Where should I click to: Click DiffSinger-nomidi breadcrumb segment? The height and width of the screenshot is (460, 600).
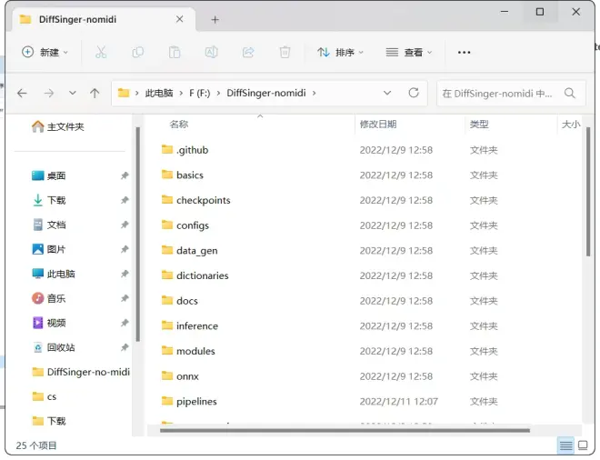click(x=266, y=93)
